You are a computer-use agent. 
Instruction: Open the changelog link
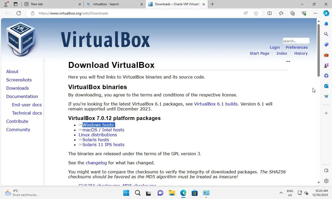tap(96, 163)
